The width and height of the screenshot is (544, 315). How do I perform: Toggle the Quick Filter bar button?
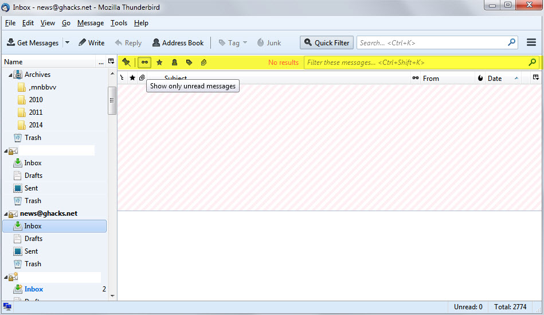pos(327,42)
